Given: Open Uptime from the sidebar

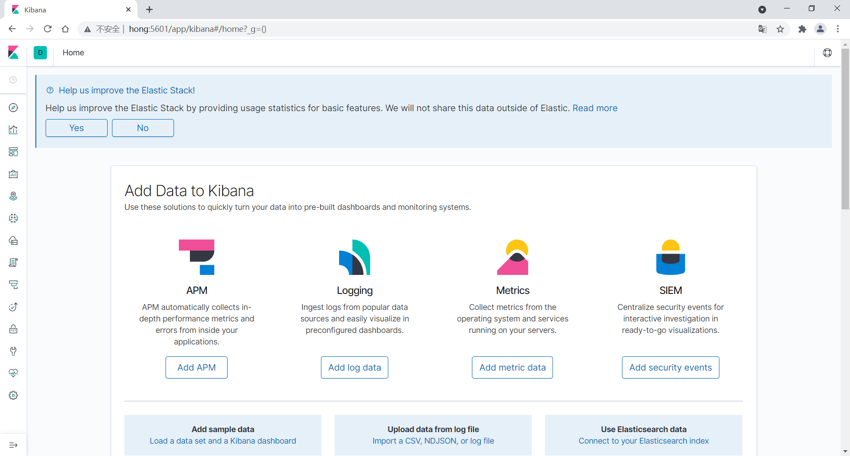Looking at the screenshot, I should (13, 307).
